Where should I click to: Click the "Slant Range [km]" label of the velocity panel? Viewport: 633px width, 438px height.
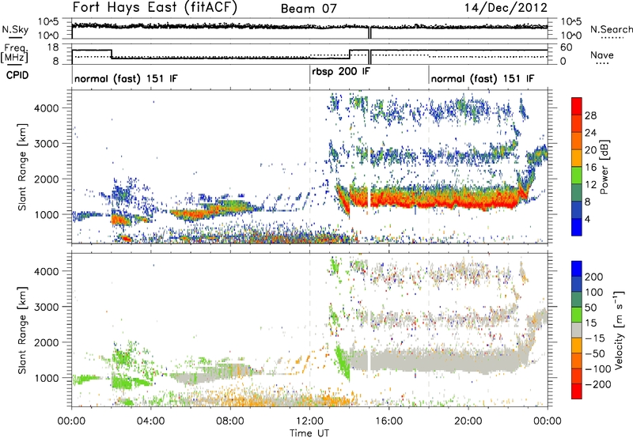coord(22,330)
